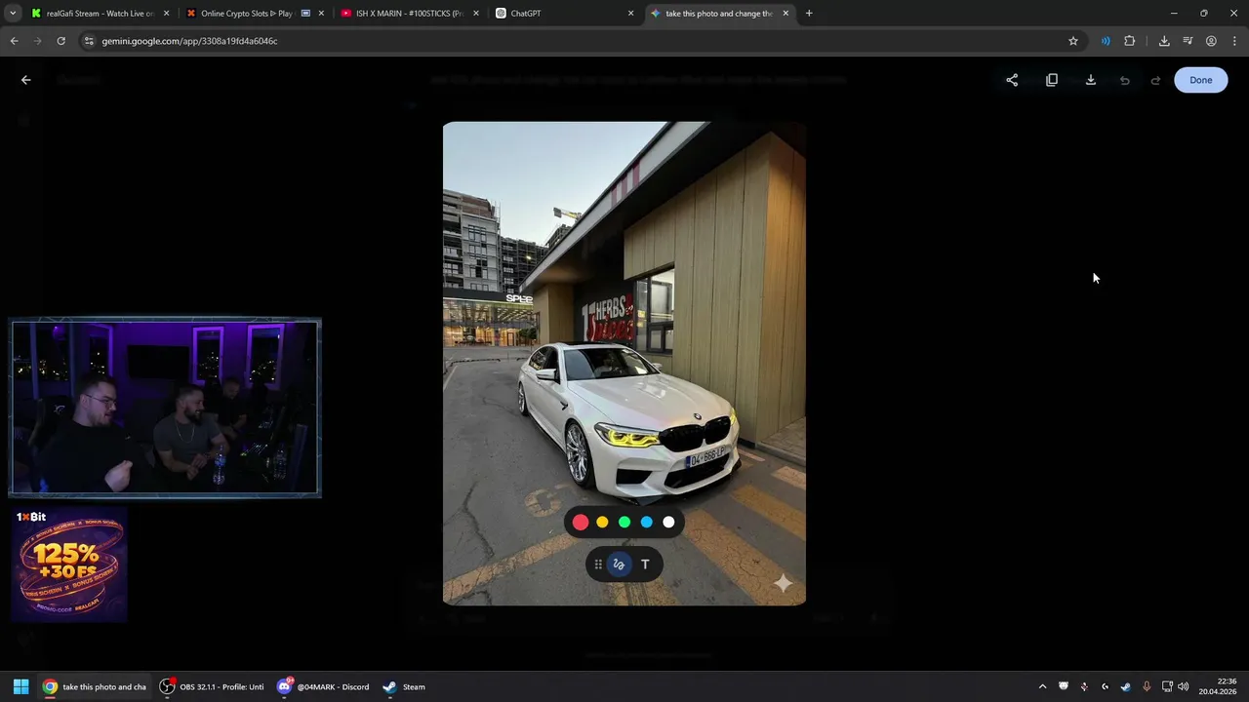Select the blue drawing color
1249x702 pixels.
tap(646, 523)
